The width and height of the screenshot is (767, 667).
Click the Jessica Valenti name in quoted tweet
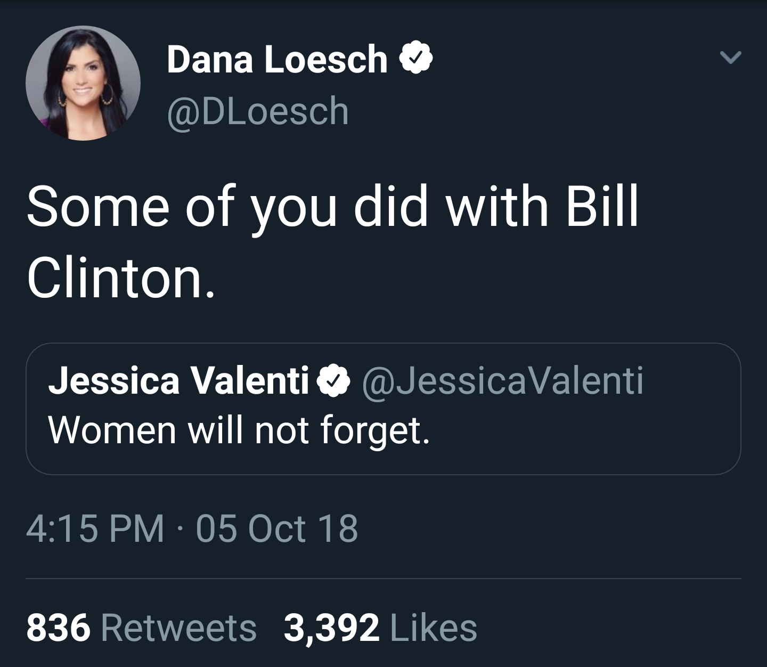click(x=179, y=381)
